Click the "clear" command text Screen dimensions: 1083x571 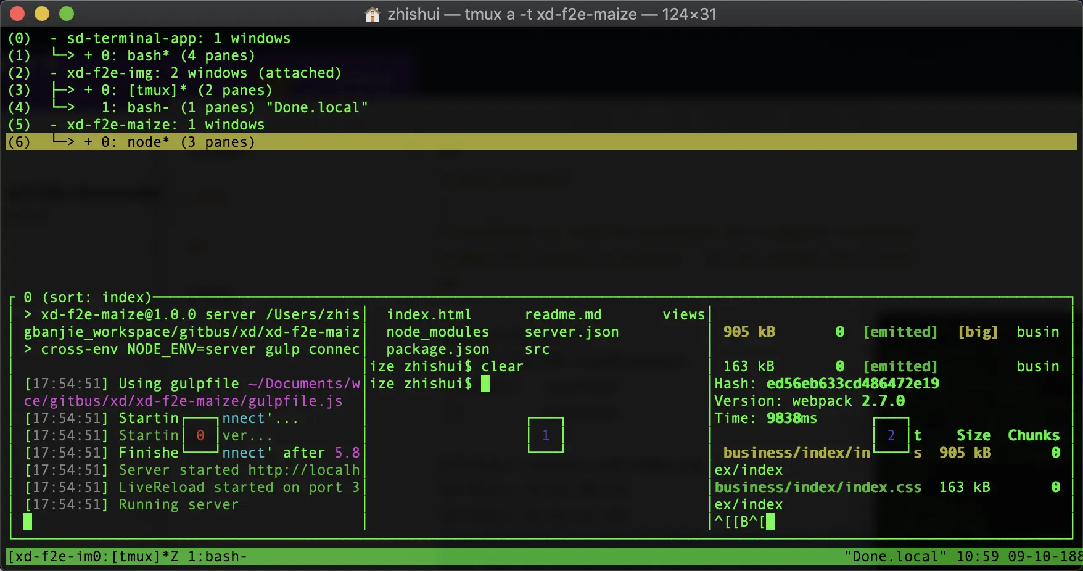coord(503,366)
